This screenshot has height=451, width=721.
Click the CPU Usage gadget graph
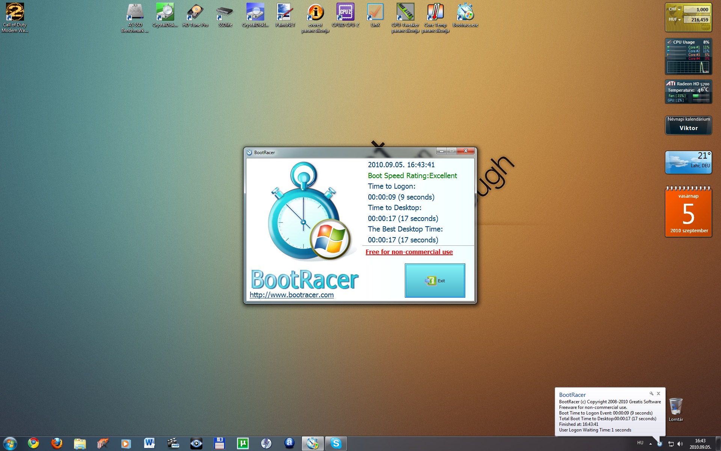click(688, 67)
